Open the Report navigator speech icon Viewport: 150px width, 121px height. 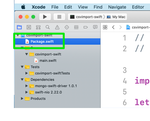(95, 27)
